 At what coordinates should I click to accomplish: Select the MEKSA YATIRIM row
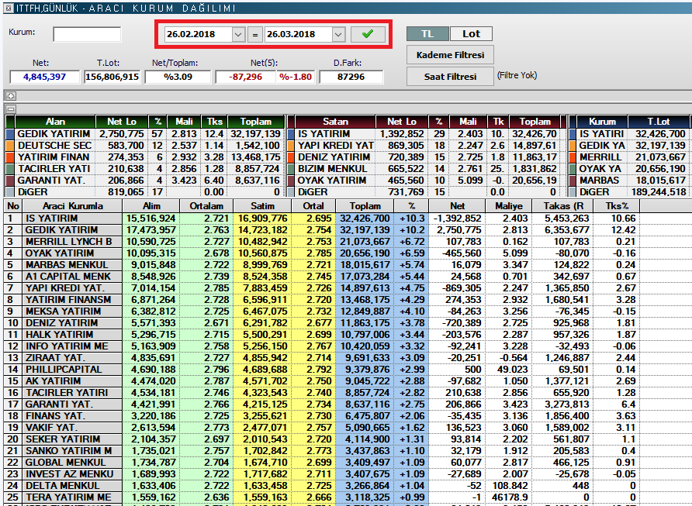pyautogui.click(x=321, y=312)
